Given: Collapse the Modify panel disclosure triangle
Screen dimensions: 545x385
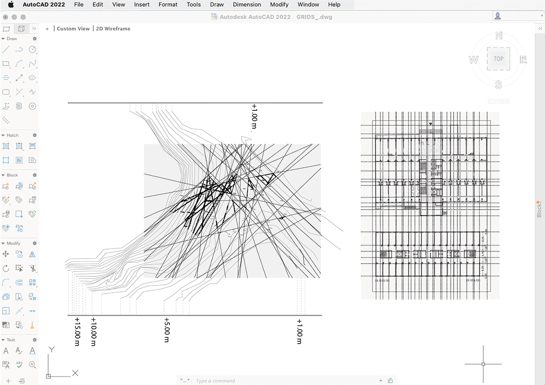Looking at the screenshot, I should point(3,244).
